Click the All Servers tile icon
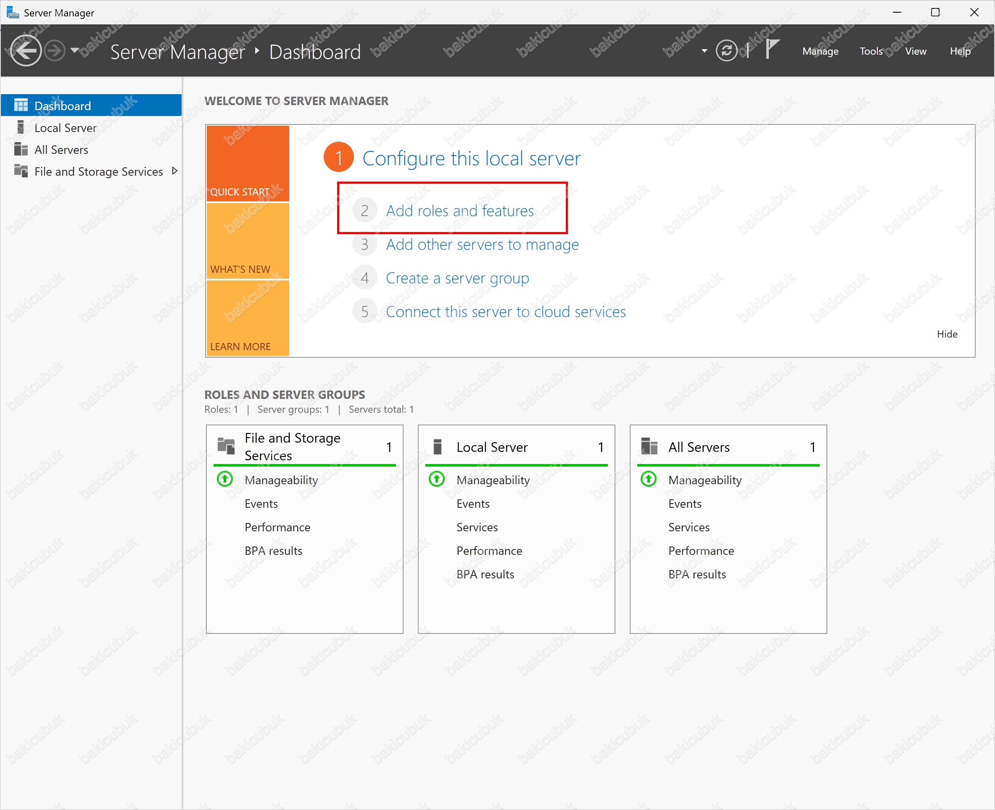Screen dimensions: 995x810 [x=649, y=446]
